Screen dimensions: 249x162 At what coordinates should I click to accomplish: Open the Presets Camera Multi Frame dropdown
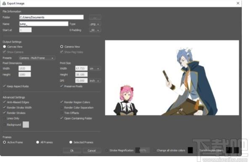pyautogui.click(x=37, y=58)
